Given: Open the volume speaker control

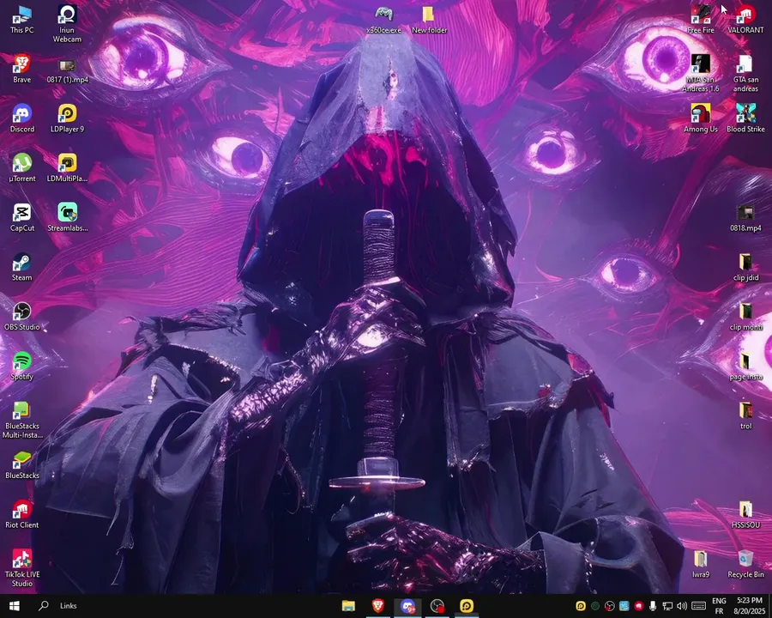Looking at the screenshot, I should pos(682,606).
